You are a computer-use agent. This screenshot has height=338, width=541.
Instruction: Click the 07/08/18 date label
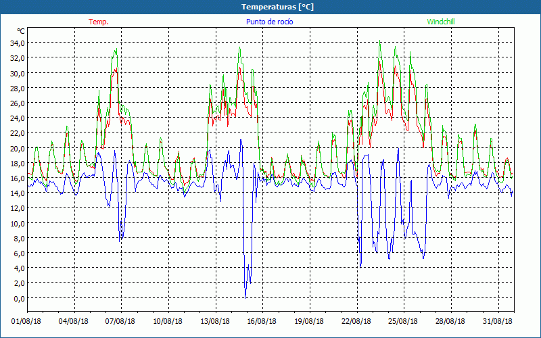click(120, 322)
